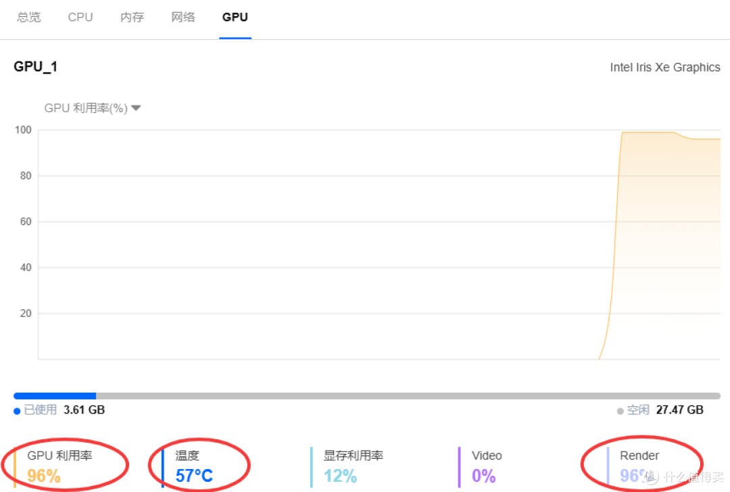Open the GPU 利用率(%) chart dropdown

[x=92, y=108]
